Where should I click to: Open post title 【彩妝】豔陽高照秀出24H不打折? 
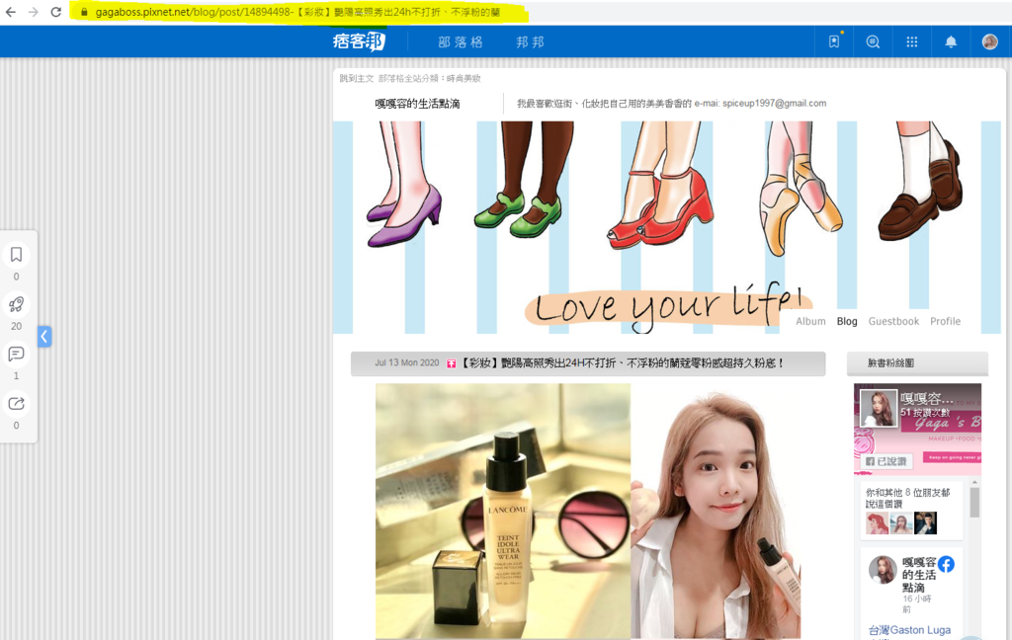tap(623, 363)
